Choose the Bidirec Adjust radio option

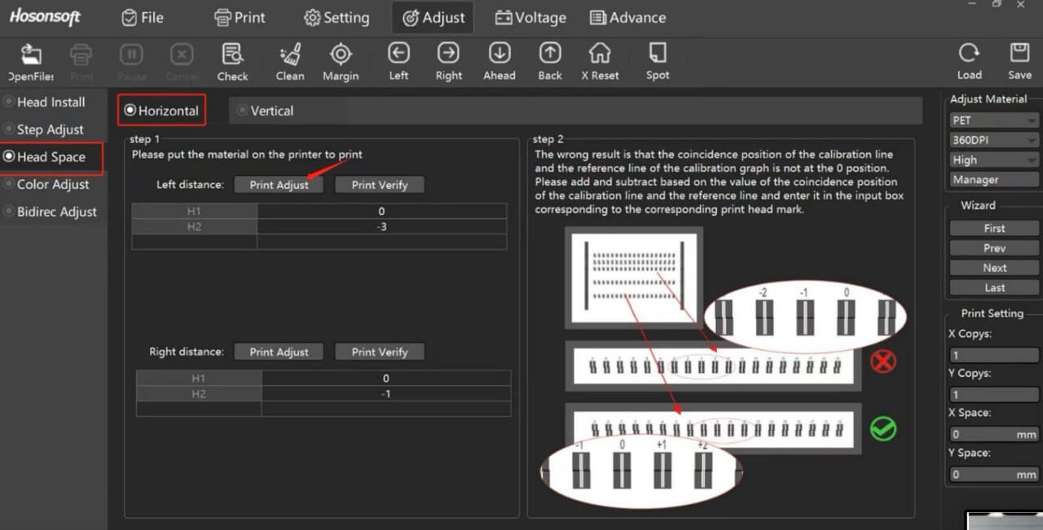(x=9, y=212)
